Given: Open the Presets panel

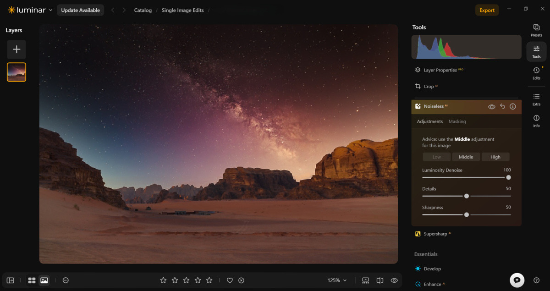Looking at the screenshot, I should 536,30.
